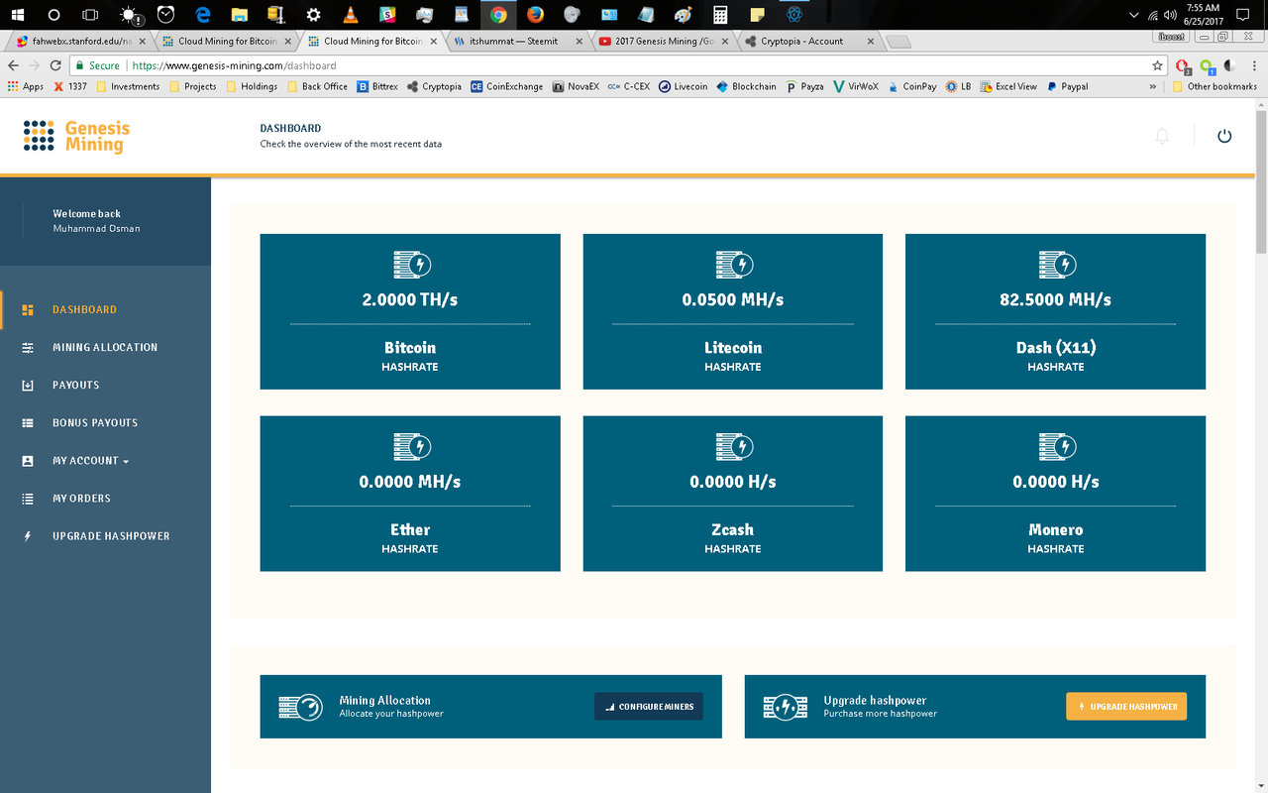1268x793 pixels.
Task: Click the half-moon contrast extension icon
Action: click(1230, 65)
